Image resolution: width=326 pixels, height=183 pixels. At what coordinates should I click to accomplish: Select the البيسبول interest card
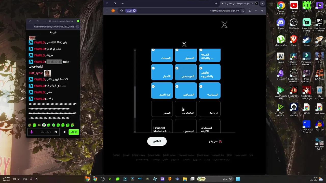[186, 126]
